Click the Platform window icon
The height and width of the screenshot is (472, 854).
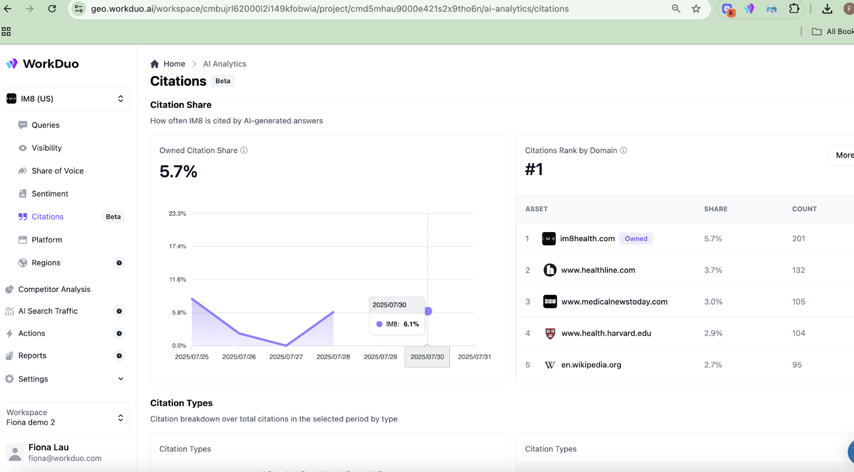22,239
